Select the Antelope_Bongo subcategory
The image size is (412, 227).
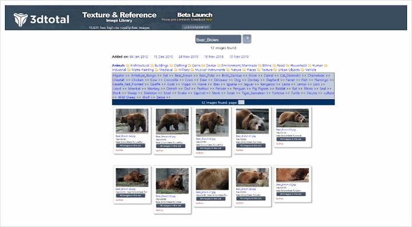tap(144, 75)
